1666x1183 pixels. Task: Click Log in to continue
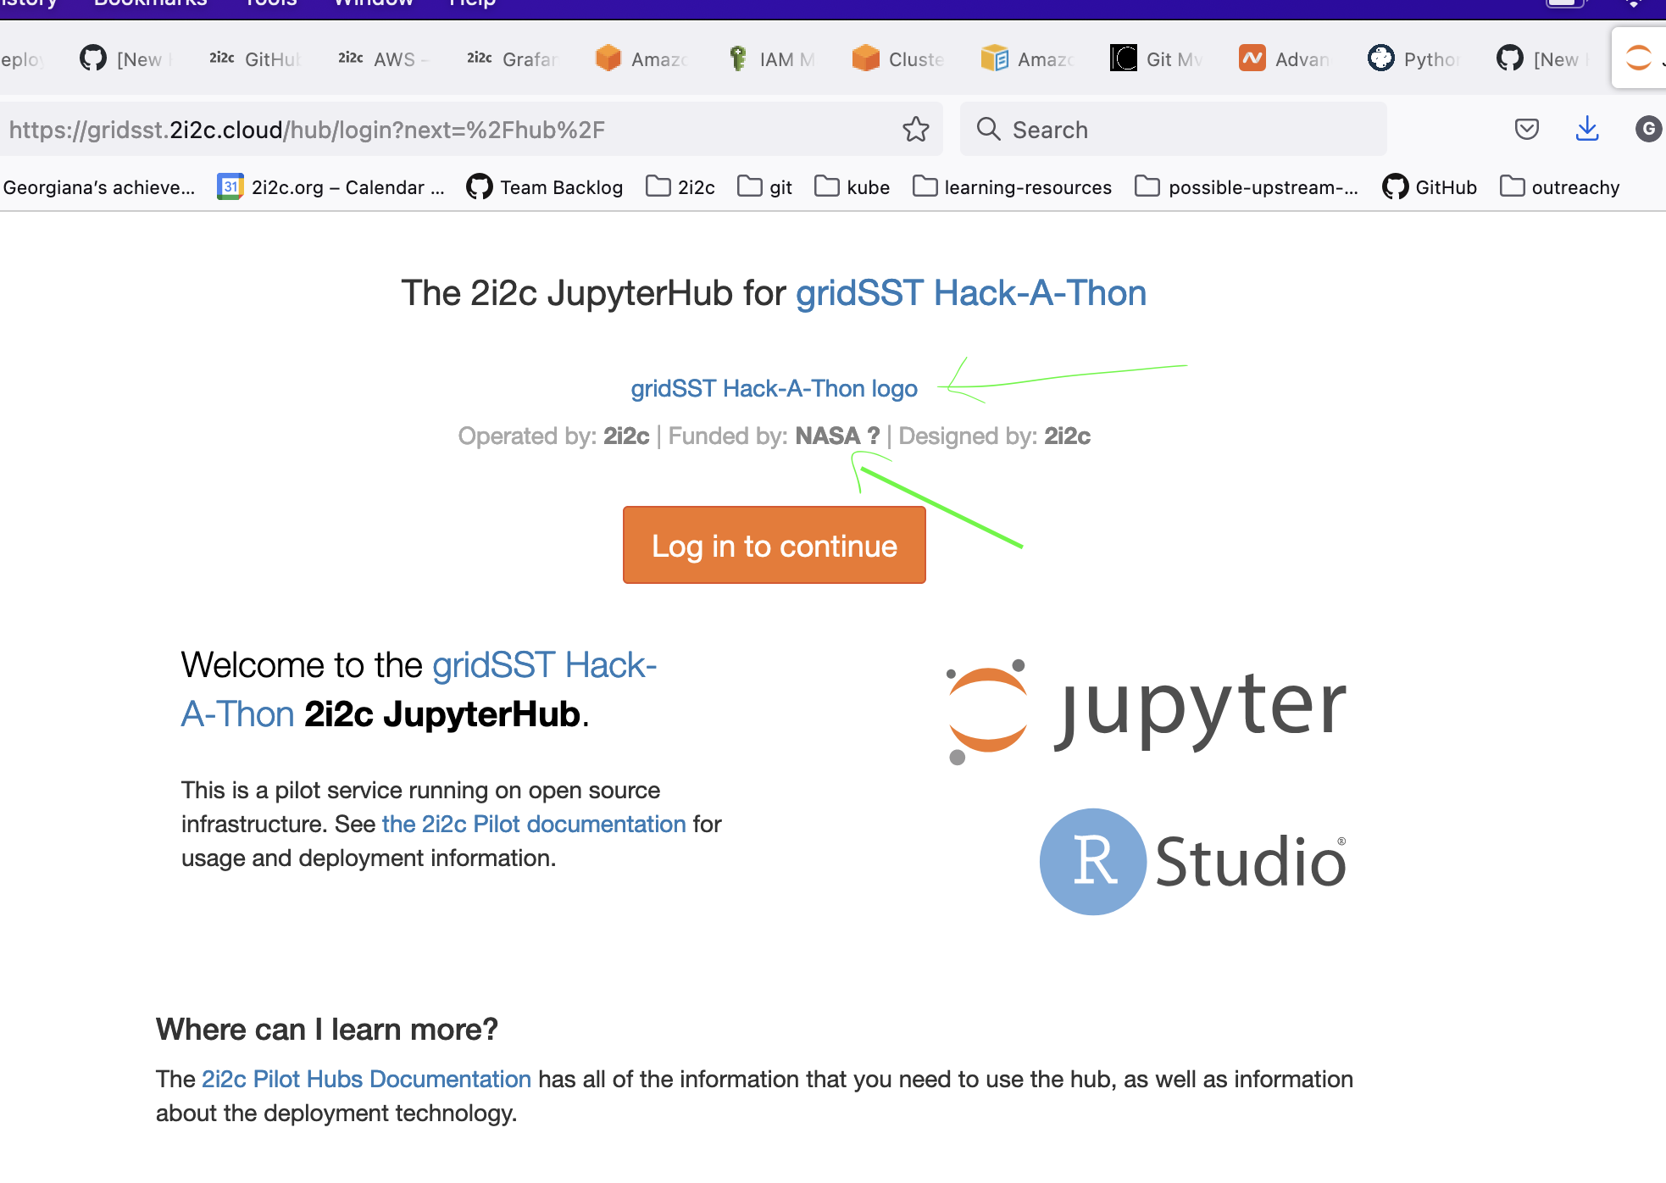tap(774, 545)
